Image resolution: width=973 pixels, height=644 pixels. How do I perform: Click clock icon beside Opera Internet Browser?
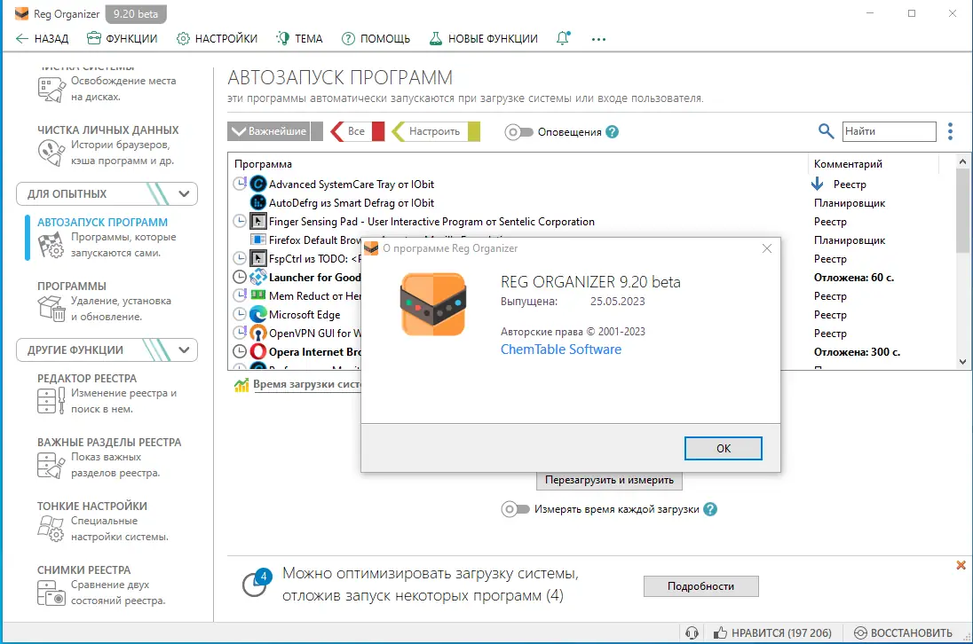[x=240, y=351]
